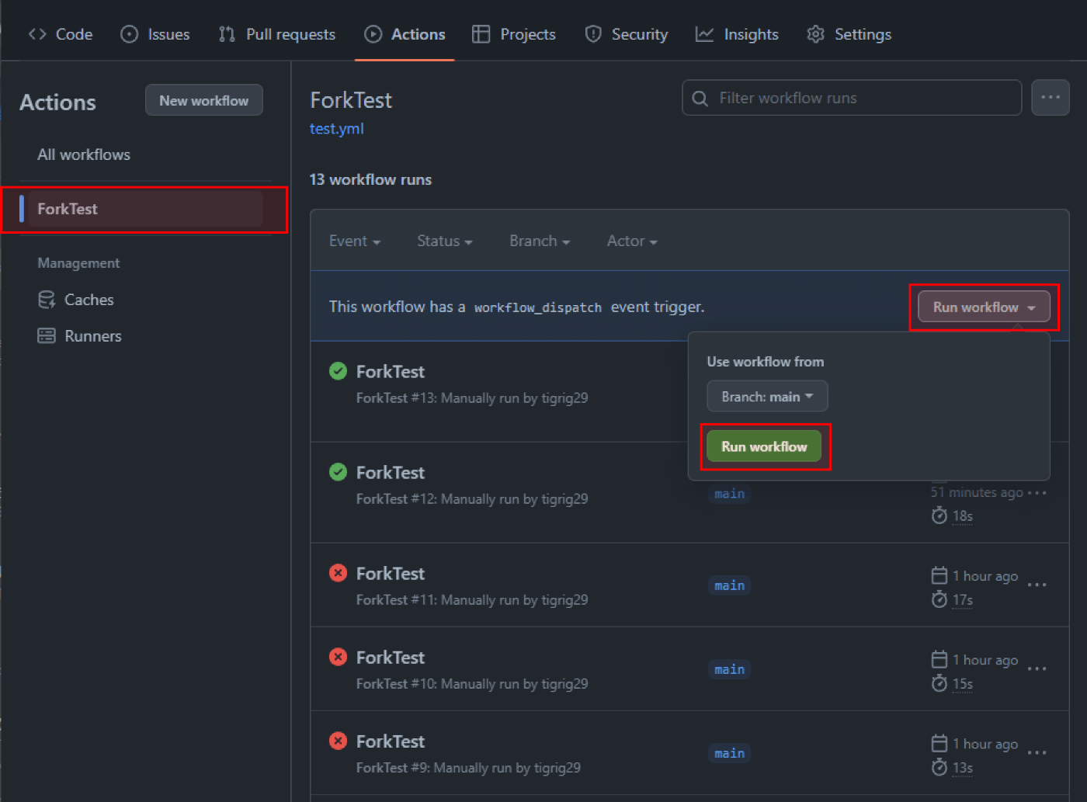Expand the Status filter dropdown
Viewport: 1087px width, 802px height.
click(445, 241)
